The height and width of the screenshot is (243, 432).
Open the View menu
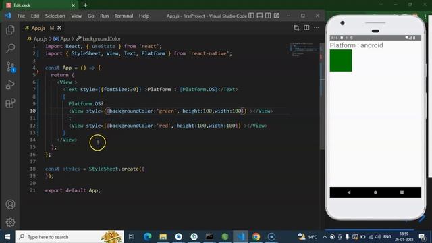[76, 16]
